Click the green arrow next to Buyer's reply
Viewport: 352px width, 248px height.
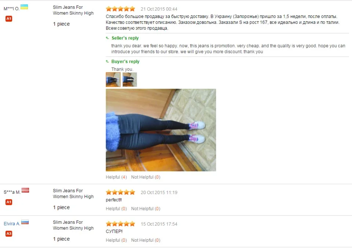pyautogui.click(x=107, y=62)
